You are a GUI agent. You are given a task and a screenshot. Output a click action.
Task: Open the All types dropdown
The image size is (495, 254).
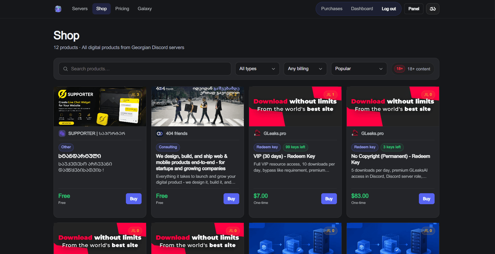coord(257,69)
